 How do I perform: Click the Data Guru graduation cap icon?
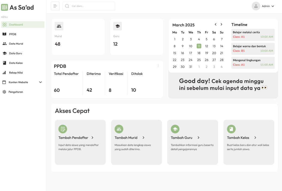coord(5,53)
